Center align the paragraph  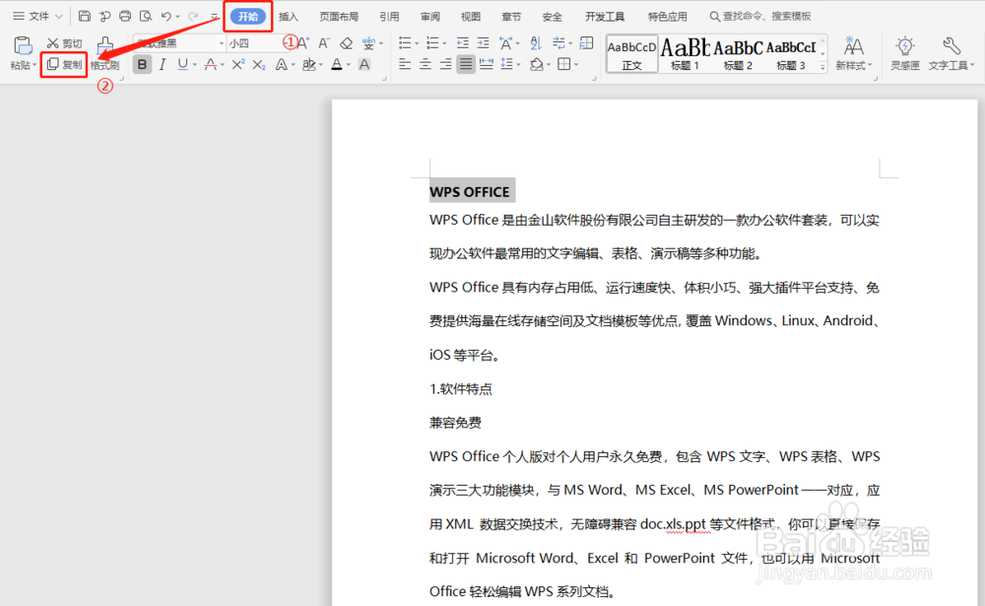pyautogui.click(x=426, y=64)
